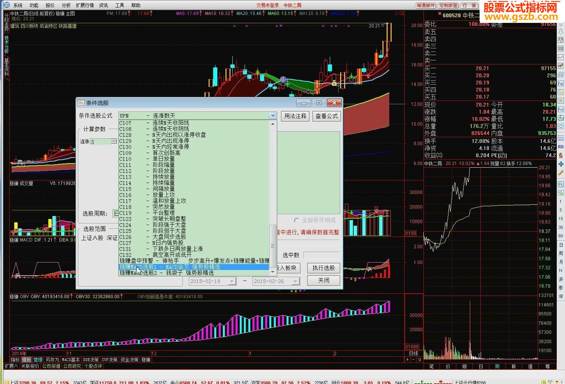Select 稳赚MACD选股2 钱袋子 list entry

pos(194,273)
